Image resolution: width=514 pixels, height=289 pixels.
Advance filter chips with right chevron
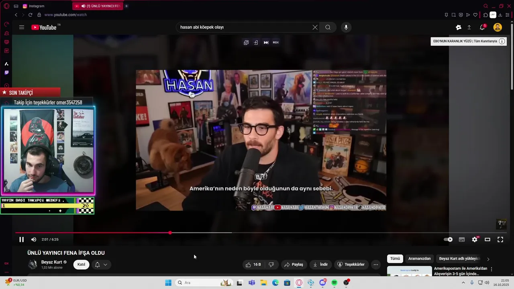tap(488, 259)
